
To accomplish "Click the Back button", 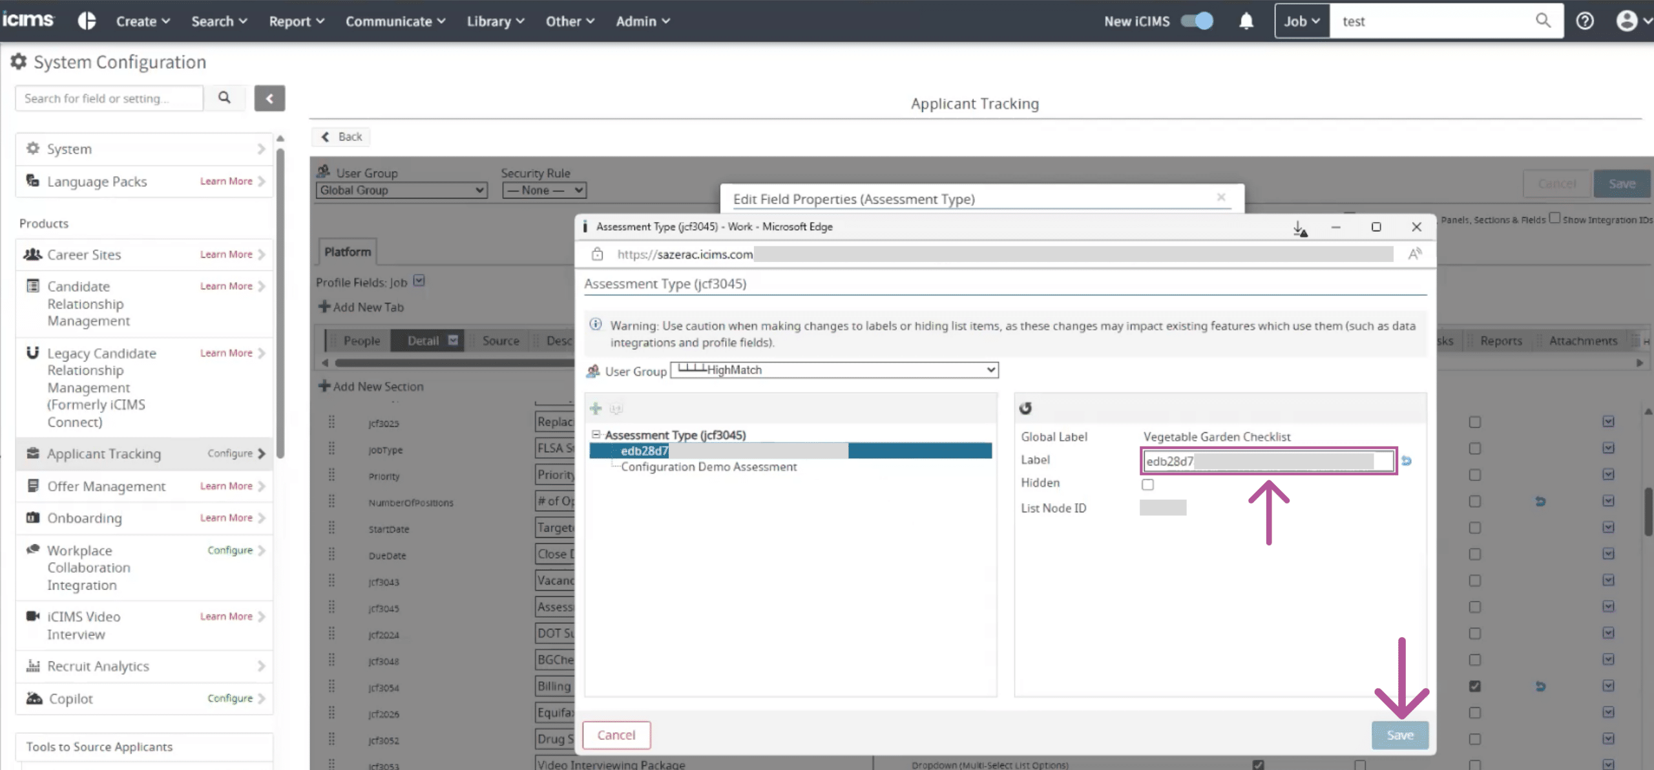I will (342, 136).
